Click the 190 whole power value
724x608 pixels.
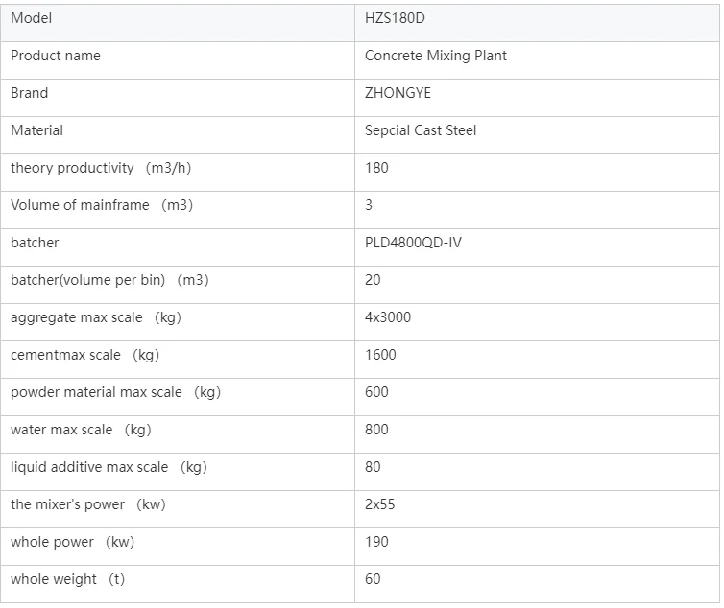coord(376,542)
